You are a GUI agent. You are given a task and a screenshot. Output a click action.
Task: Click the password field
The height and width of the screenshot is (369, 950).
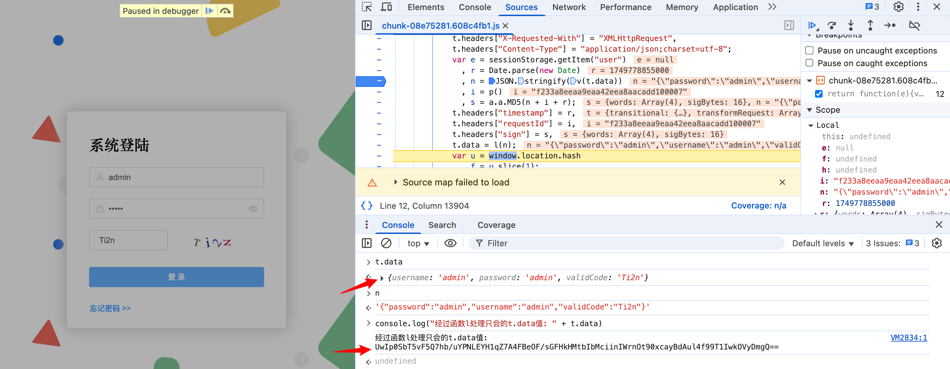point(176,208)
